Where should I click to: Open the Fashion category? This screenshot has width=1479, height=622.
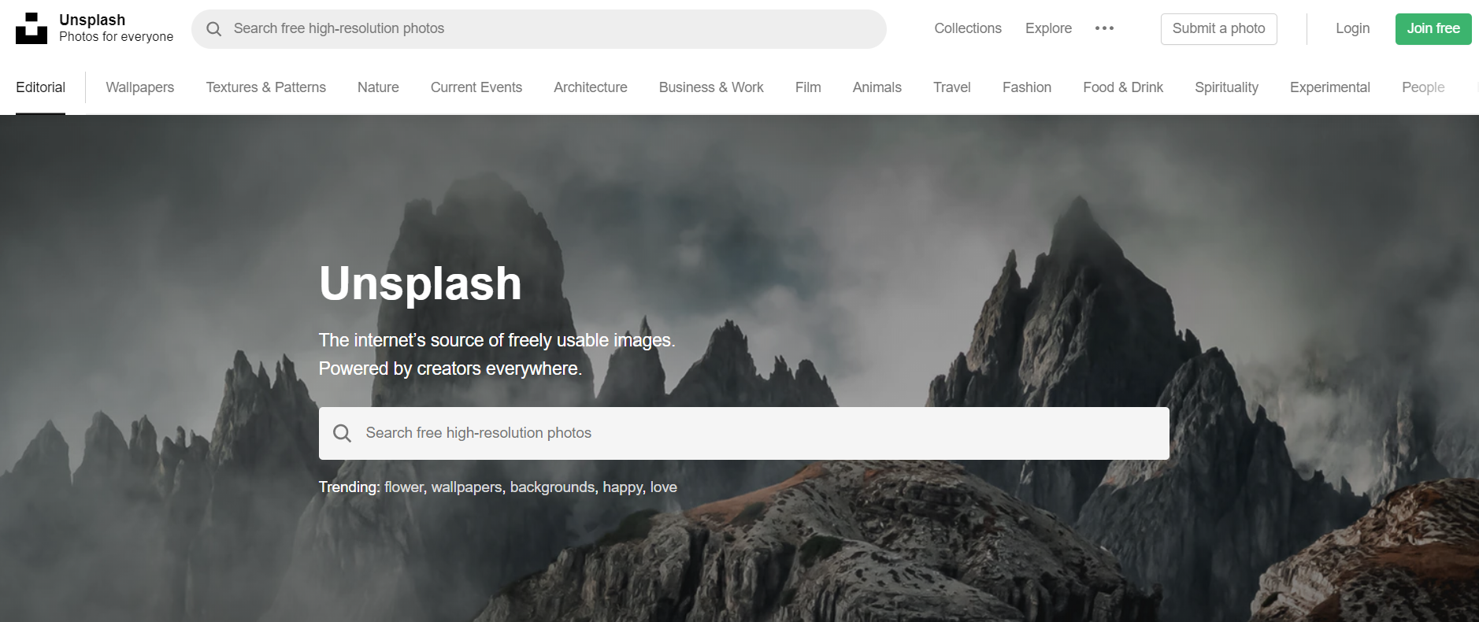tap(1027, 87)
